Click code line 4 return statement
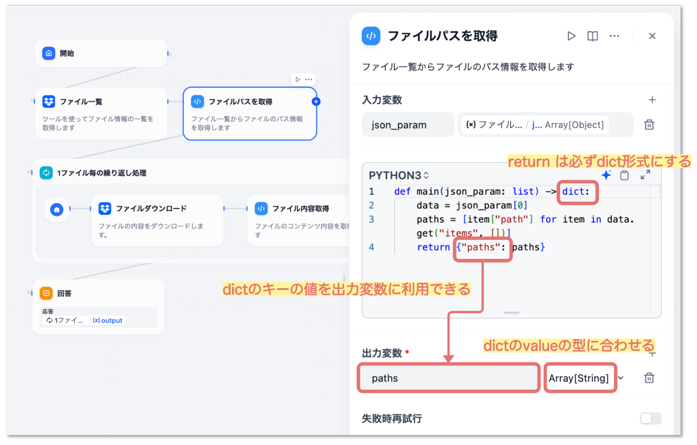The image size is (697, 445). click(481, 247)
